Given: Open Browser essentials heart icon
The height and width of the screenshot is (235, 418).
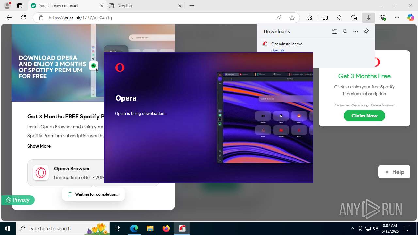Looking at the screenshot, I should (383, 18).
